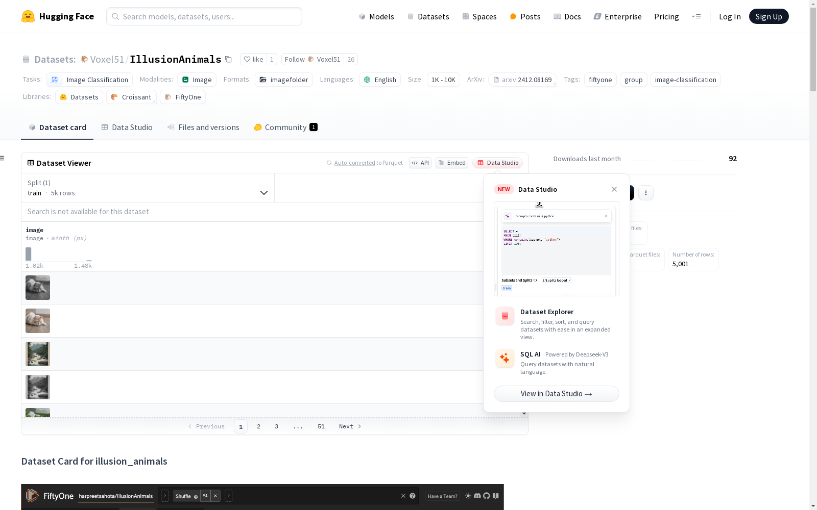
Task: Go to Enterprise page
Action: (x=617, y=16)
